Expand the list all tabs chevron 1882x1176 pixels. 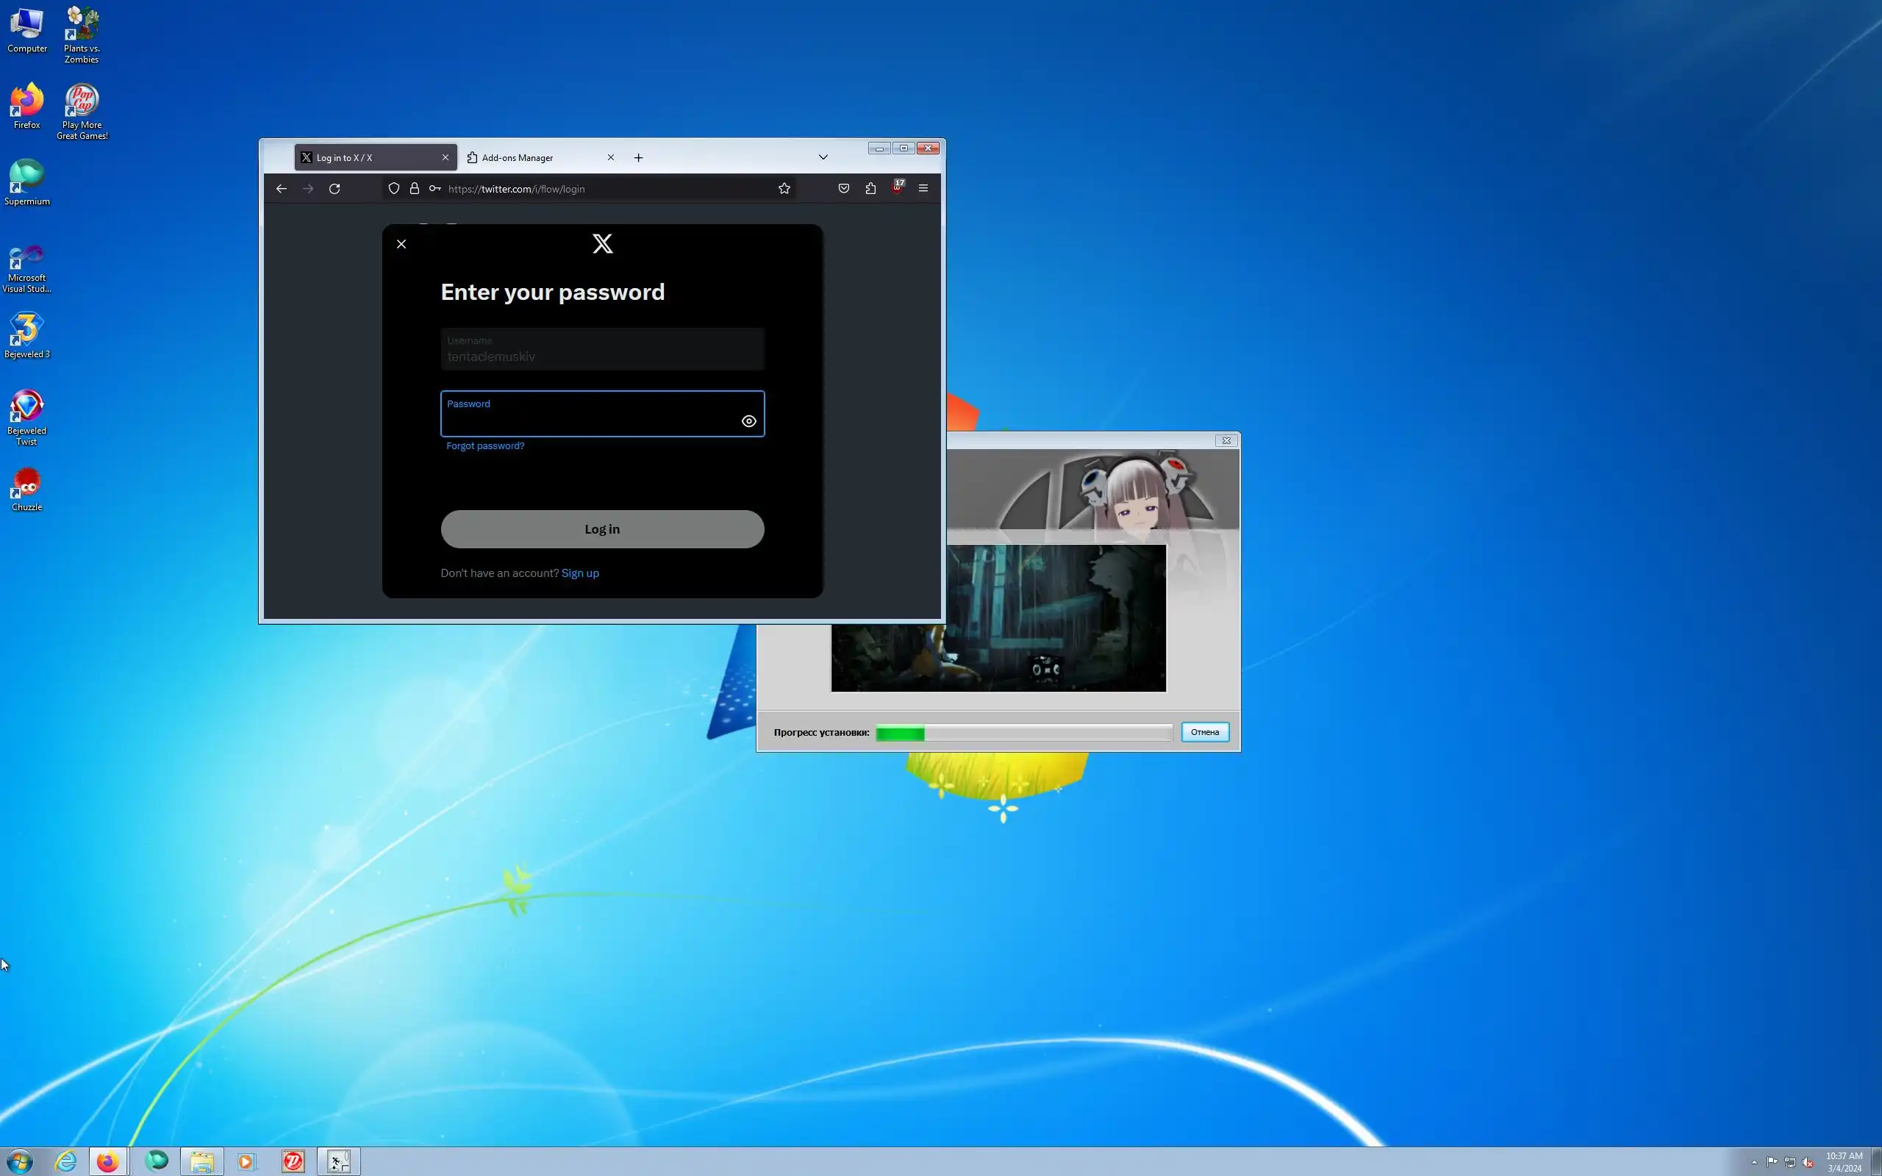pos(823,158)
